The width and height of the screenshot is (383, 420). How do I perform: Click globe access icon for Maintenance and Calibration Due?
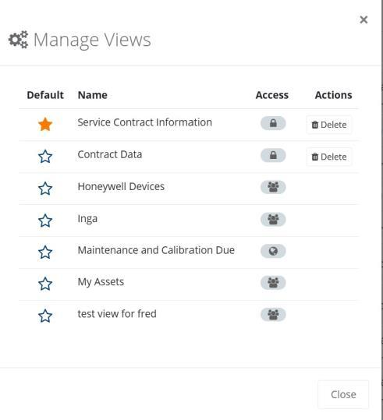tap(273, 251)
